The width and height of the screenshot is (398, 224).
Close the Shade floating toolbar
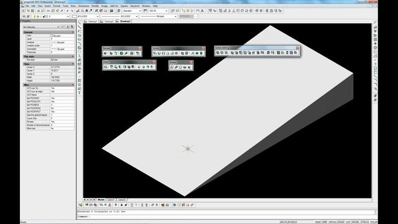tap(191, 62)
